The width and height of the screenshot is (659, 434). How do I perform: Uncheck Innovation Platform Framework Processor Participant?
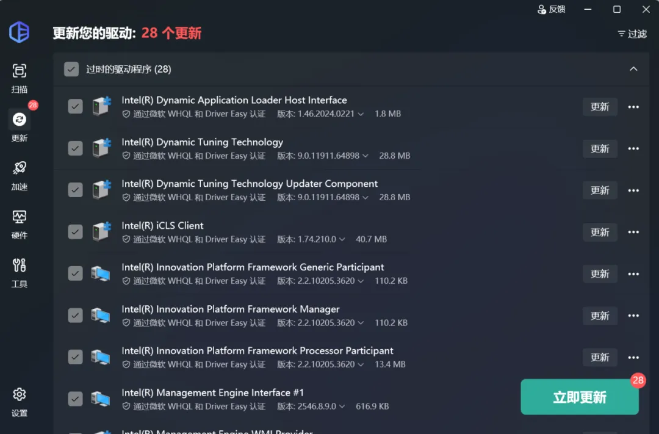tap(75, 357)
